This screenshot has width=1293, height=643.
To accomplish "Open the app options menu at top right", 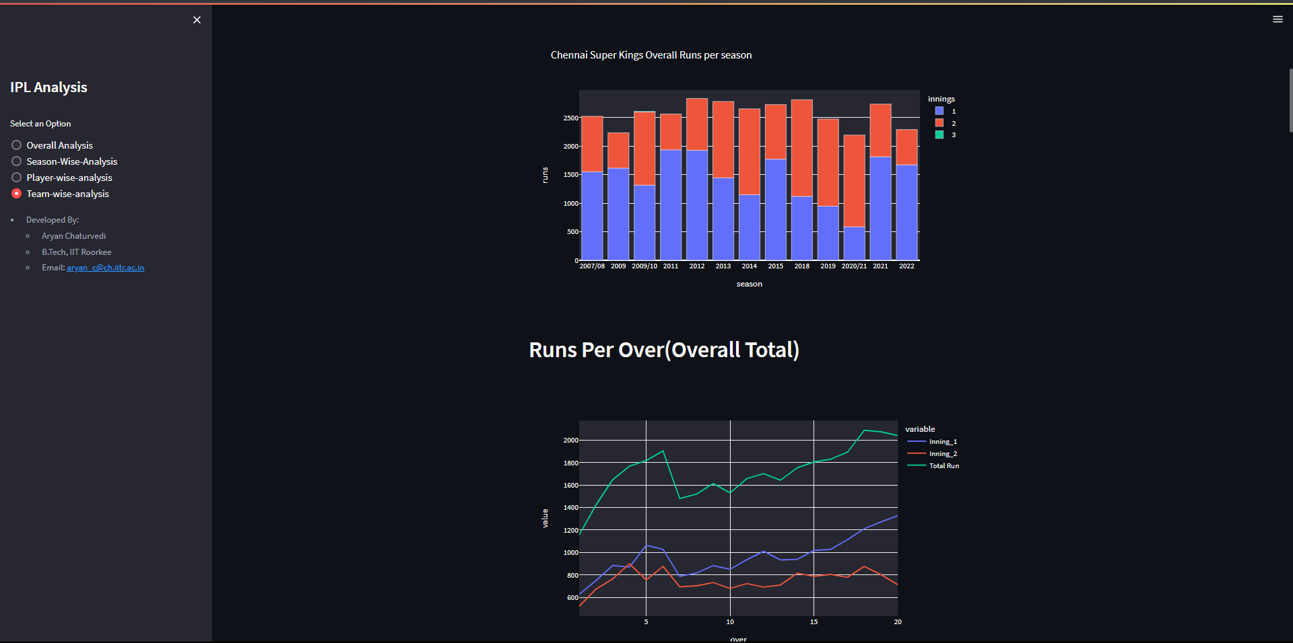I will pyautogui.click(x=1278, y=19).
